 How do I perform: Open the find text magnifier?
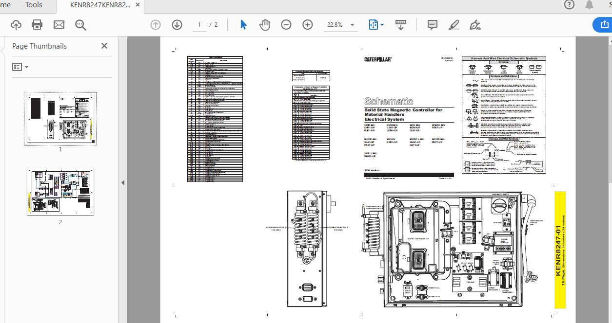pyautogui.click(x=81, y=25)
